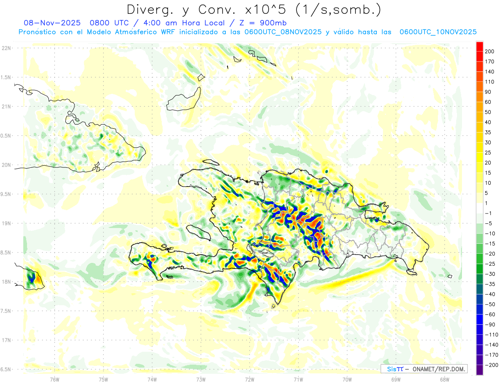Click the bright yellow swatch between 15 and 20
This screenshot has height=385, width=499.
click(x=480, y=168)
